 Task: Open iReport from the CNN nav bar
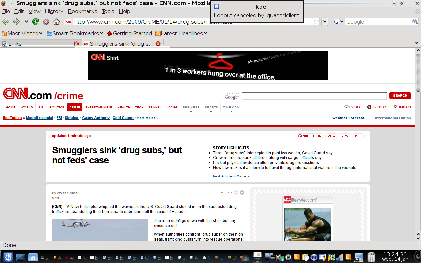coord(378,107)
